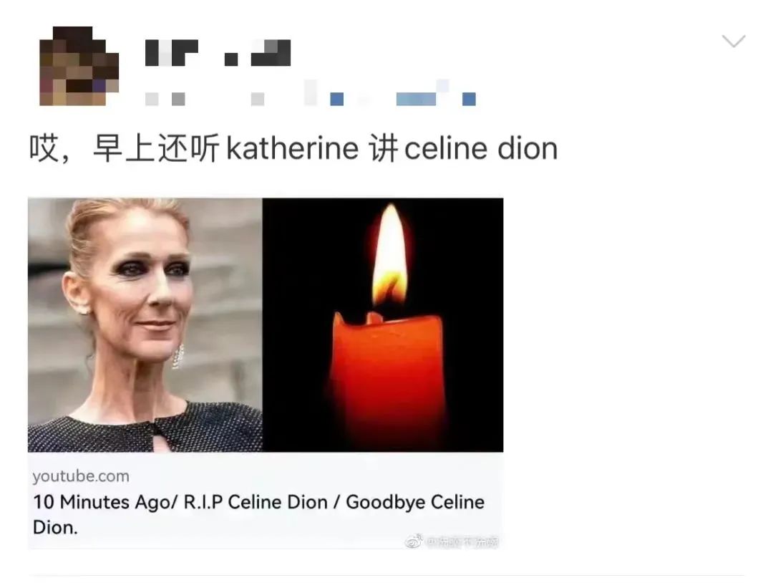Screen dimensions: 773x583
Task: Open the pixelated profile avatar
Action: (x=79, y=66)
